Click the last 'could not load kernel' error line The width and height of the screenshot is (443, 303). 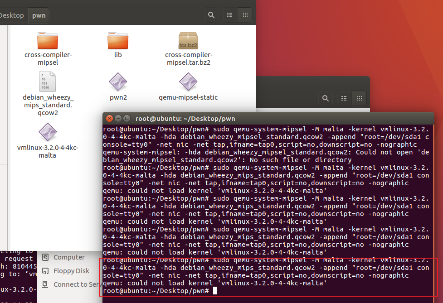coord(215,283)
